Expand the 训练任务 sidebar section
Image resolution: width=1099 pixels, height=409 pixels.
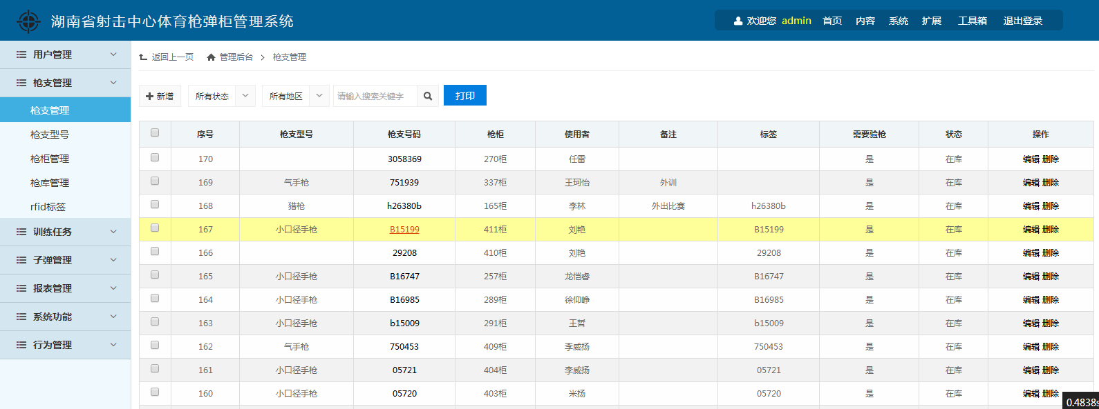[65, 232]
